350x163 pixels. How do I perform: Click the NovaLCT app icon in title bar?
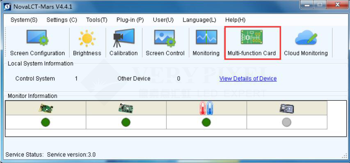[7, 7]
